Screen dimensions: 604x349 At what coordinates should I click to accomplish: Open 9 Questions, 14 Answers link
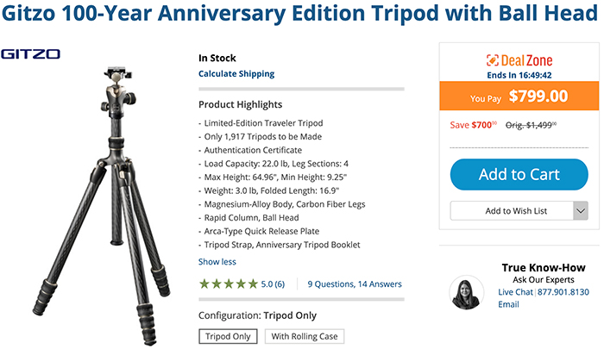click(354, 284)
